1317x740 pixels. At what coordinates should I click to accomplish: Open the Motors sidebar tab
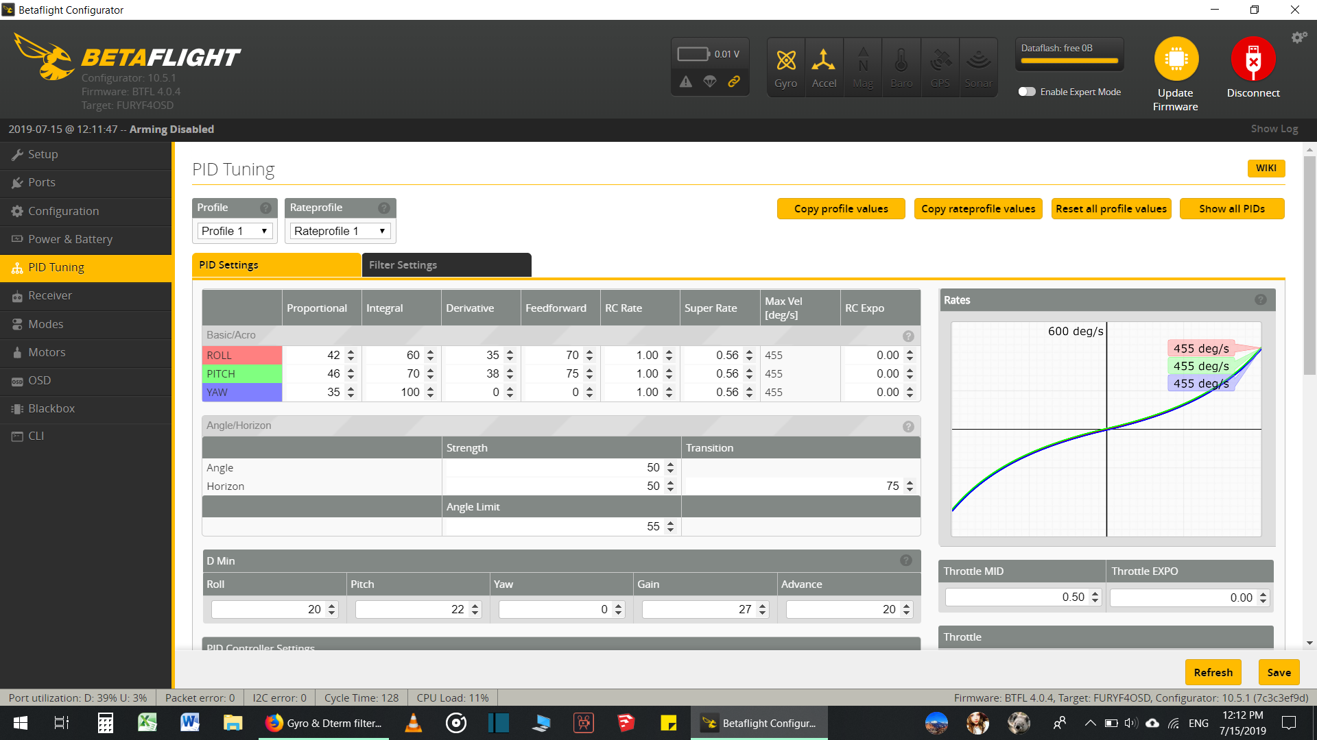47,352
